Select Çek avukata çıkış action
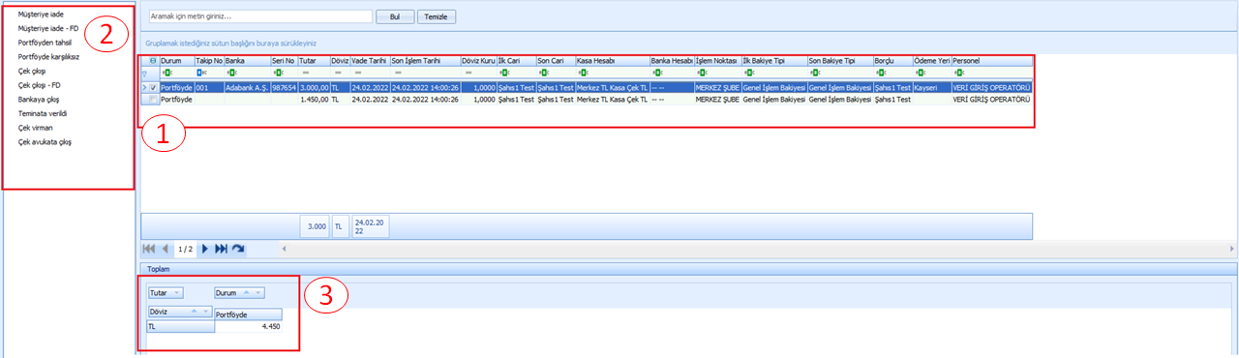 [45, 142]
